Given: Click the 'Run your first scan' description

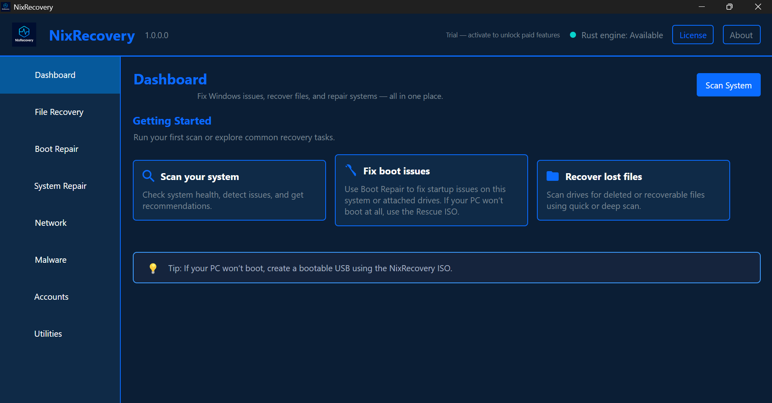Looking at the screenshot, I should click(x=234, y=137).
